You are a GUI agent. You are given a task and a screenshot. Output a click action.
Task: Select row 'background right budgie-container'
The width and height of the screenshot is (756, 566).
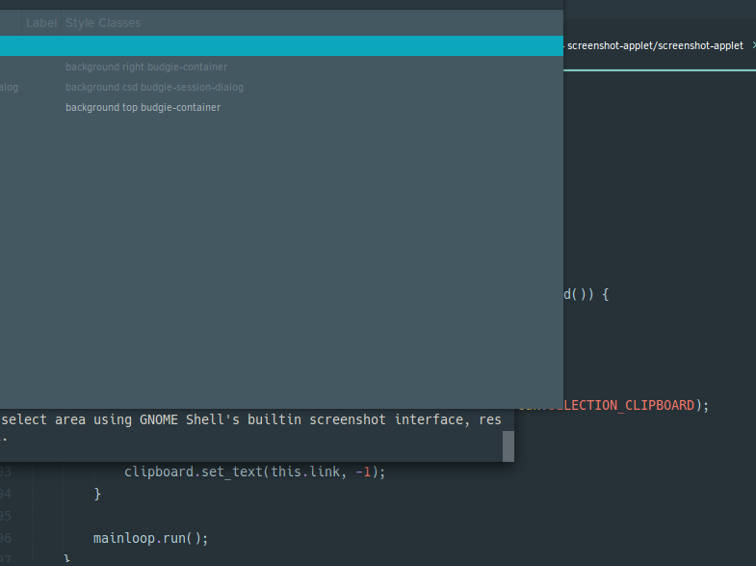281,67
